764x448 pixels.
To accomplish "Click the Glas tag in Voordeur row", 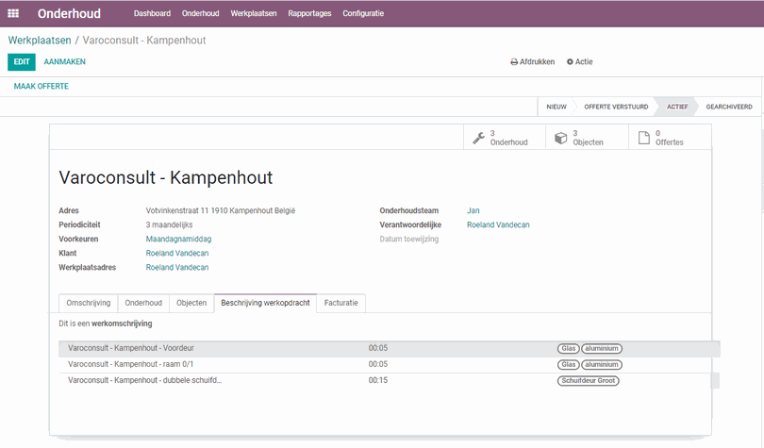I will coord(568,349).
